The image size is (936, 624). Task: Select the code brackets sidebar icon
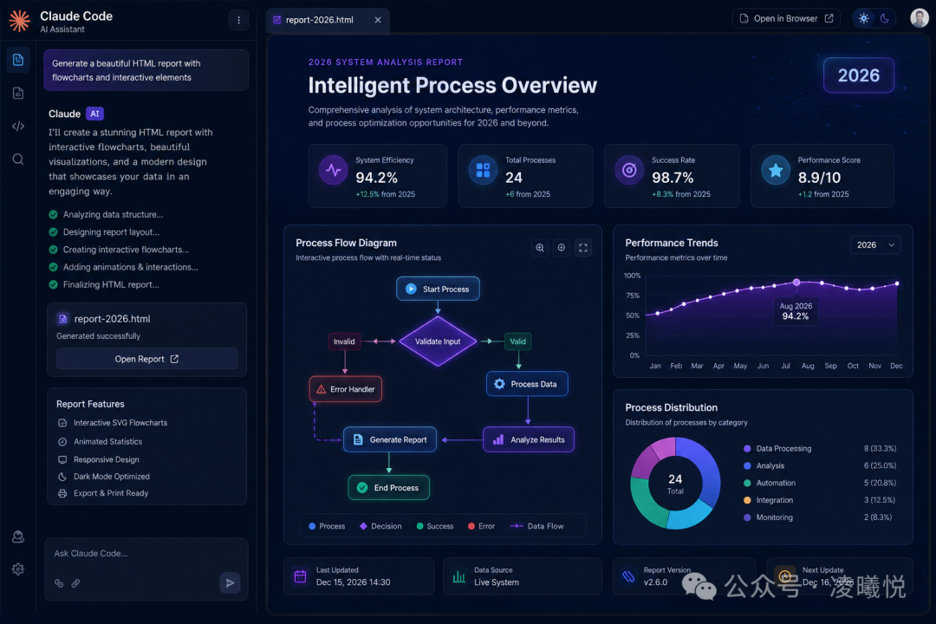(x=18, y=126)
